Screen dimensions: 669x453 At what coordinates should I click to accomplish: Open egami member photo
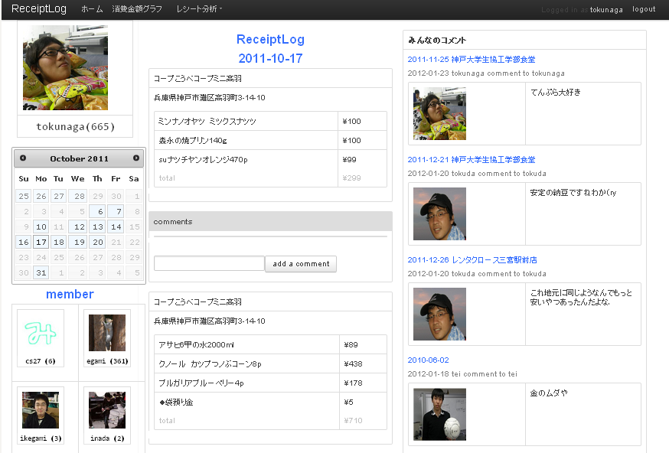coord(106,333)
